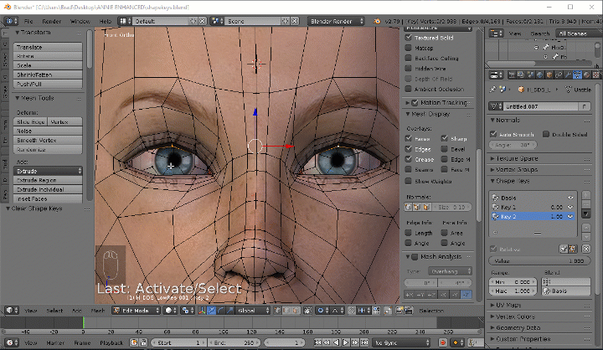Open the Mesh menu in viewport header
The height and width of the screenshot is (350, 603).
point(97,310)
